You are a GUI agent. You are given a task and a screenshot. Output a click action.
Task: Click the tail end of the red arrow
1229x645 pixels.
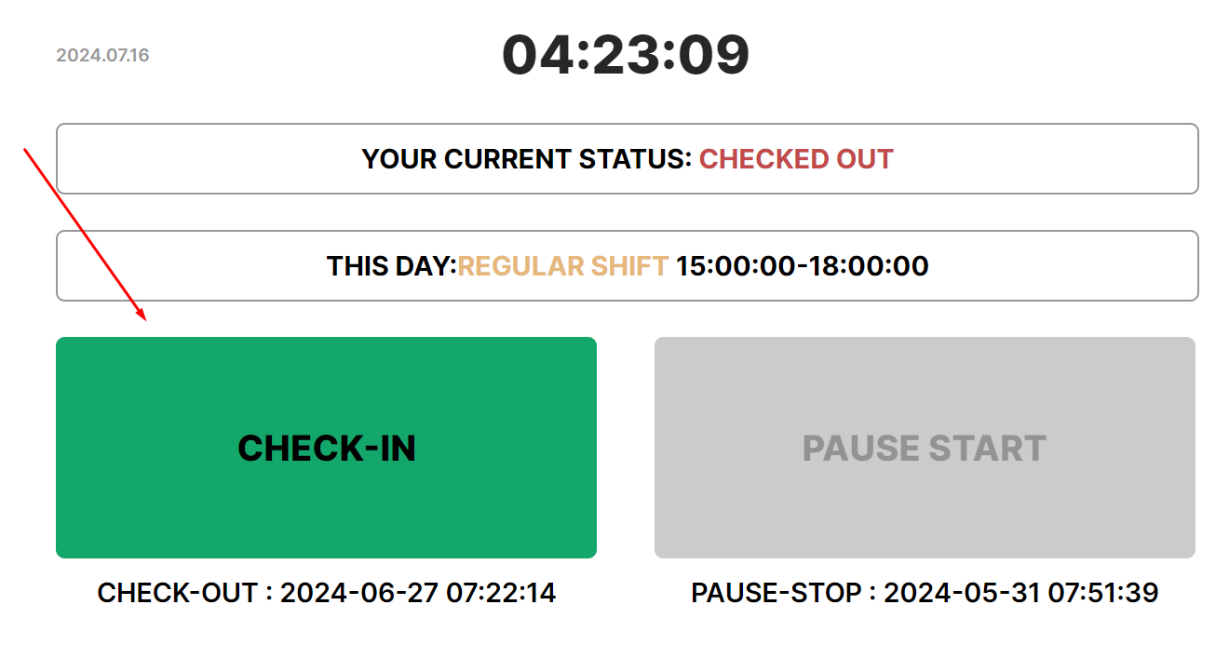coord(26,149)
